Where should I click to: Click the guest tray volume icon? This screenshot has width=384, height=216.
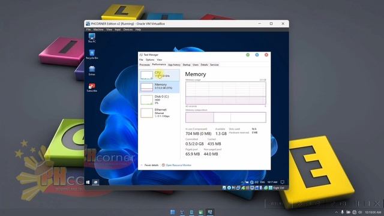click(x=256, y=182)
